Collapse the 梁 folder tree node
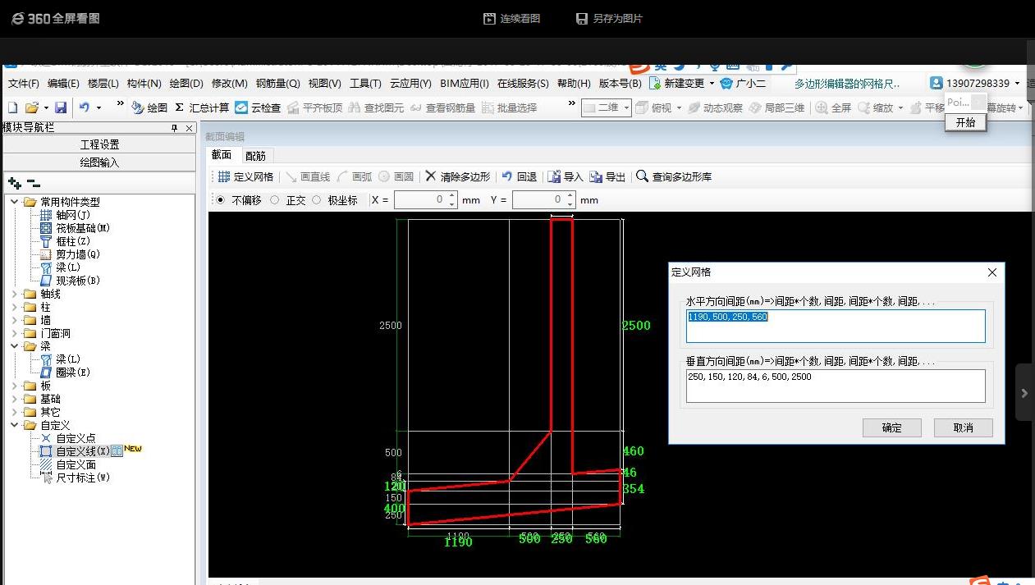 click(16, 346)
